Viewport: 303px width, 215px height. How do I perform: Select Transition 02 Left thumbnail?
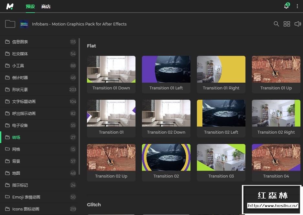click(221, 113)
